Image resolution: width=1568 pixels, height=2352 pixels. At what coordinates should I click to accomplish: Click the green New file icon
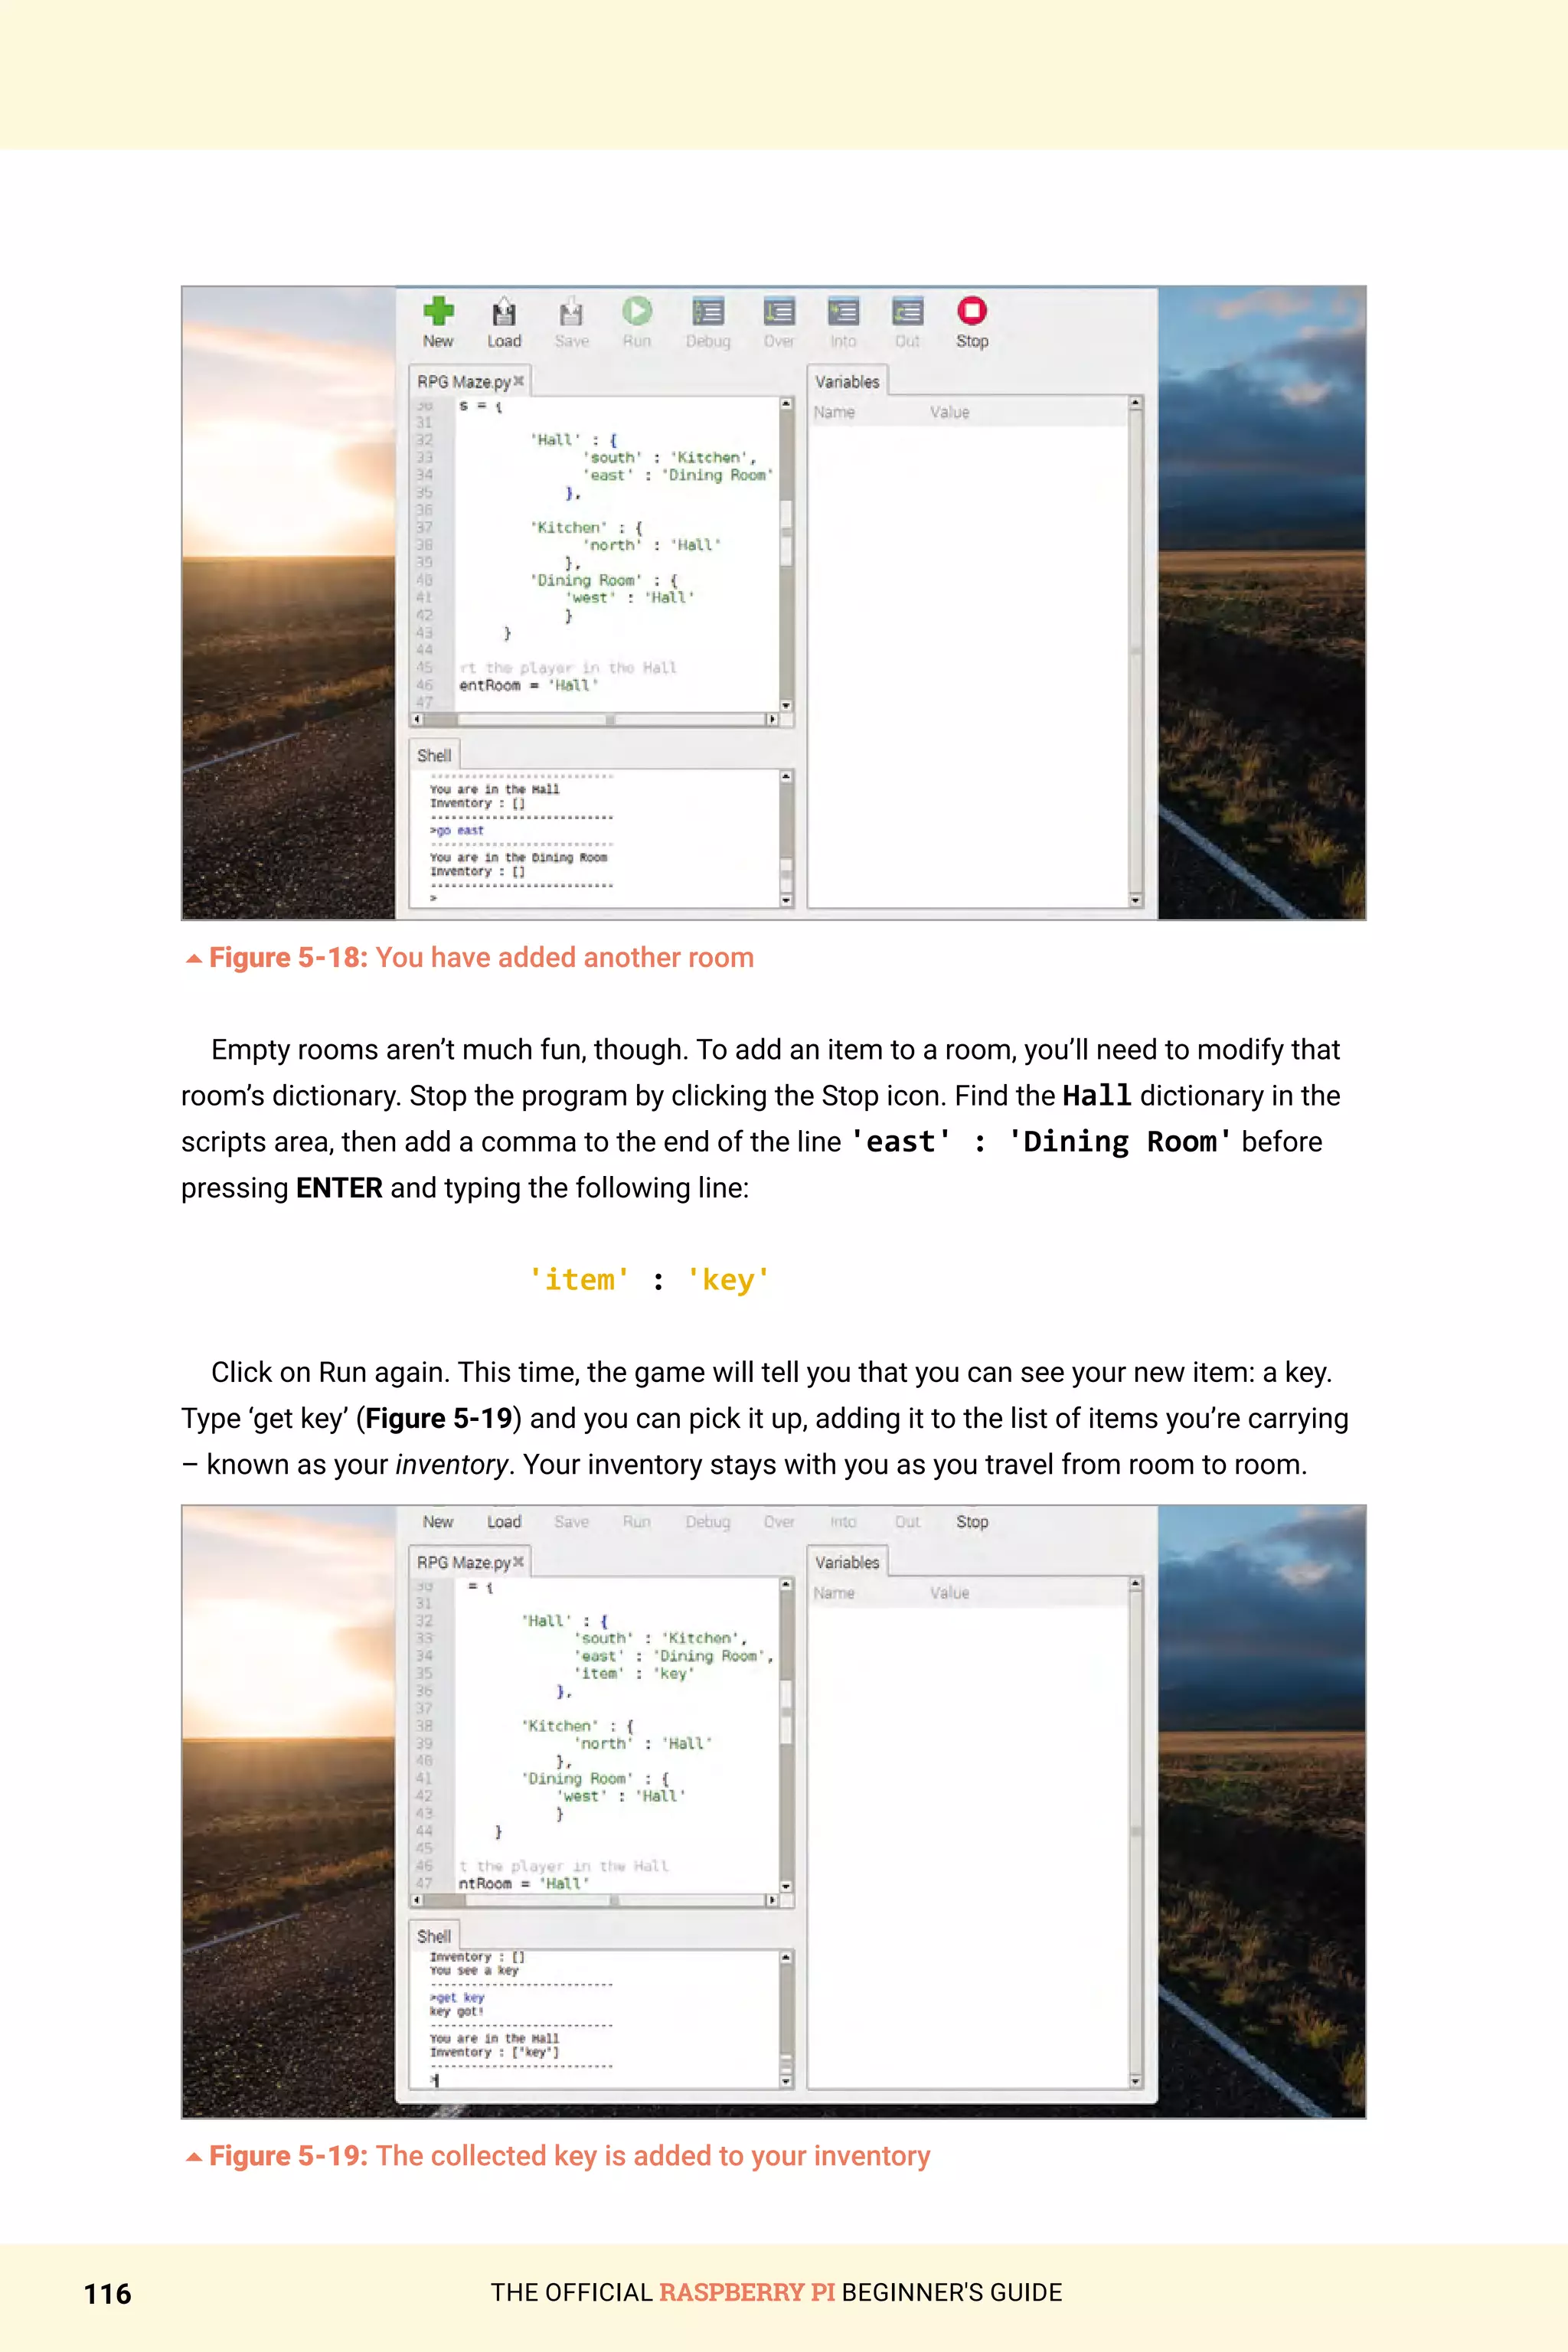coord(438,311)
